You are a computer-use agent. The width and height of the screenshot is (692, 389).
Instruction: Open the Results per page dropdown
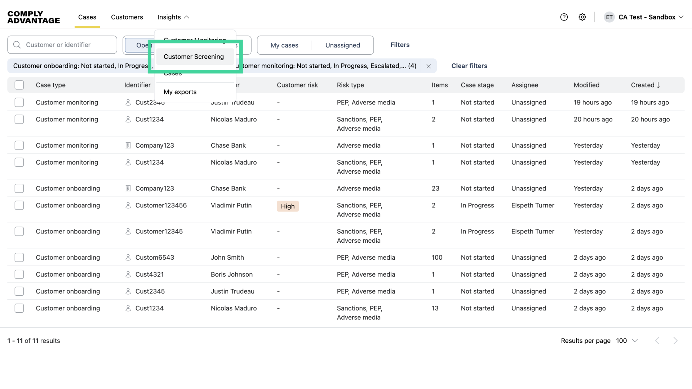click(x=627, y=340)
